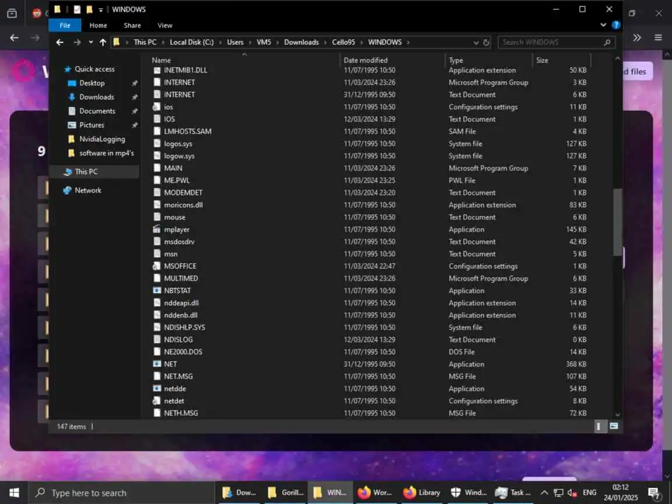Click the Back arrow in File Explorer

pos(60,42)
